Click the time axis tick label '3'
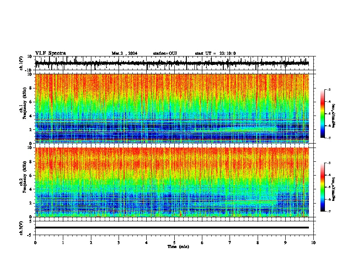Viewport: 353px width, 272px height. pos(119,243)
